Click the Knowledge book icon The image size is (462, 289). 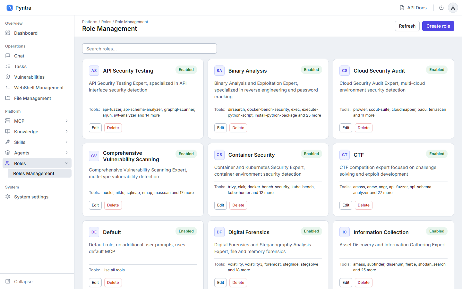(x=8, y=132)
